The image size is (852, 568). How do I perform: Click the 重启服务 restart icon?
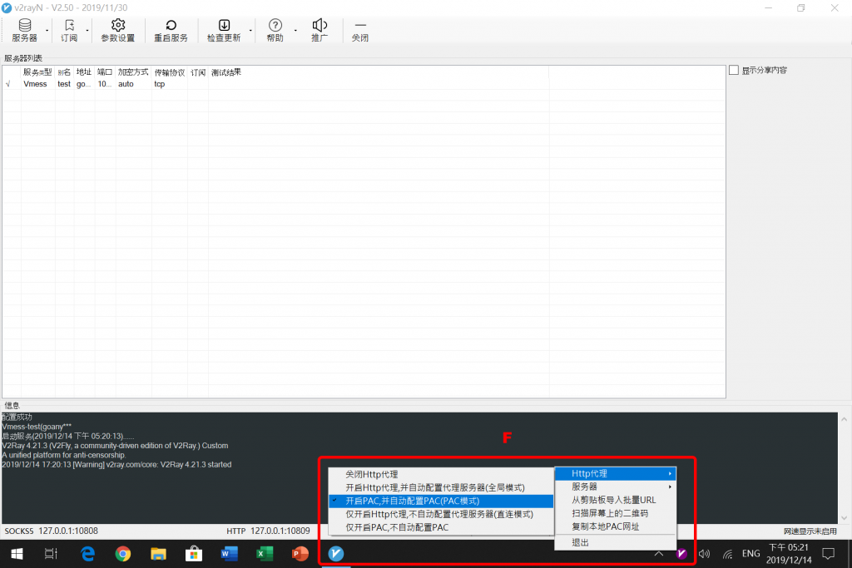(x=171, y=31)
